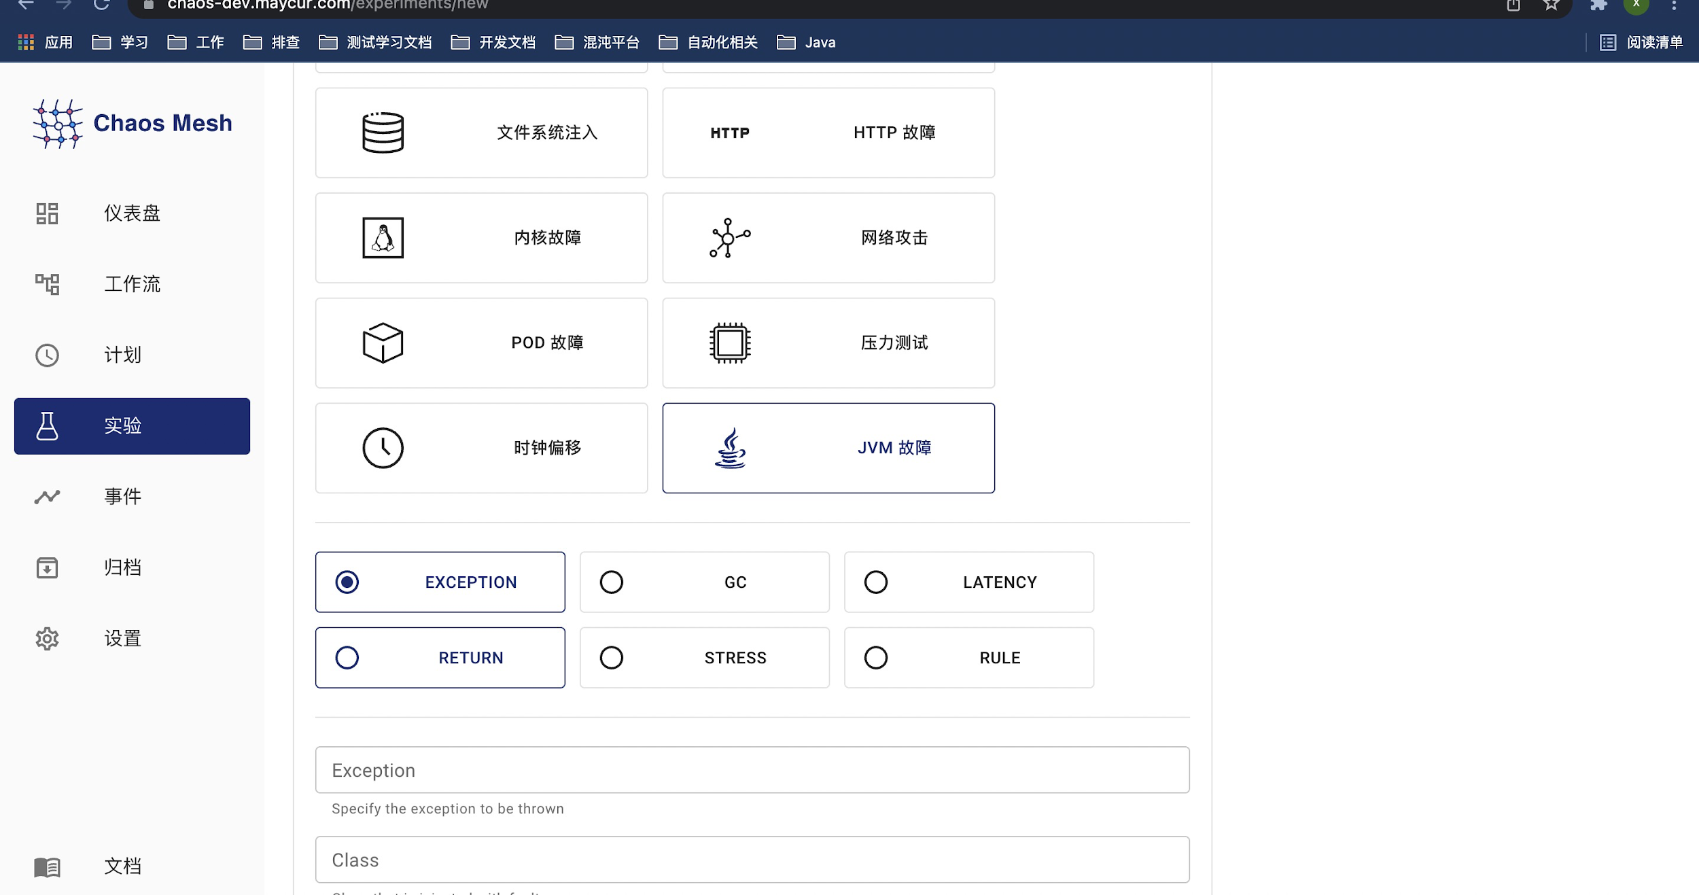Select the 压力测试 fault type
1699x895 pixels.
pyautogui.click(x=828, y=343)
